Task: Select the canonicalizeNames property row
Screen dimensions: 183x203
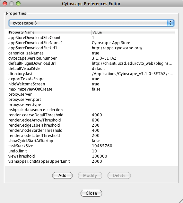Action: [x=91, y=53]
